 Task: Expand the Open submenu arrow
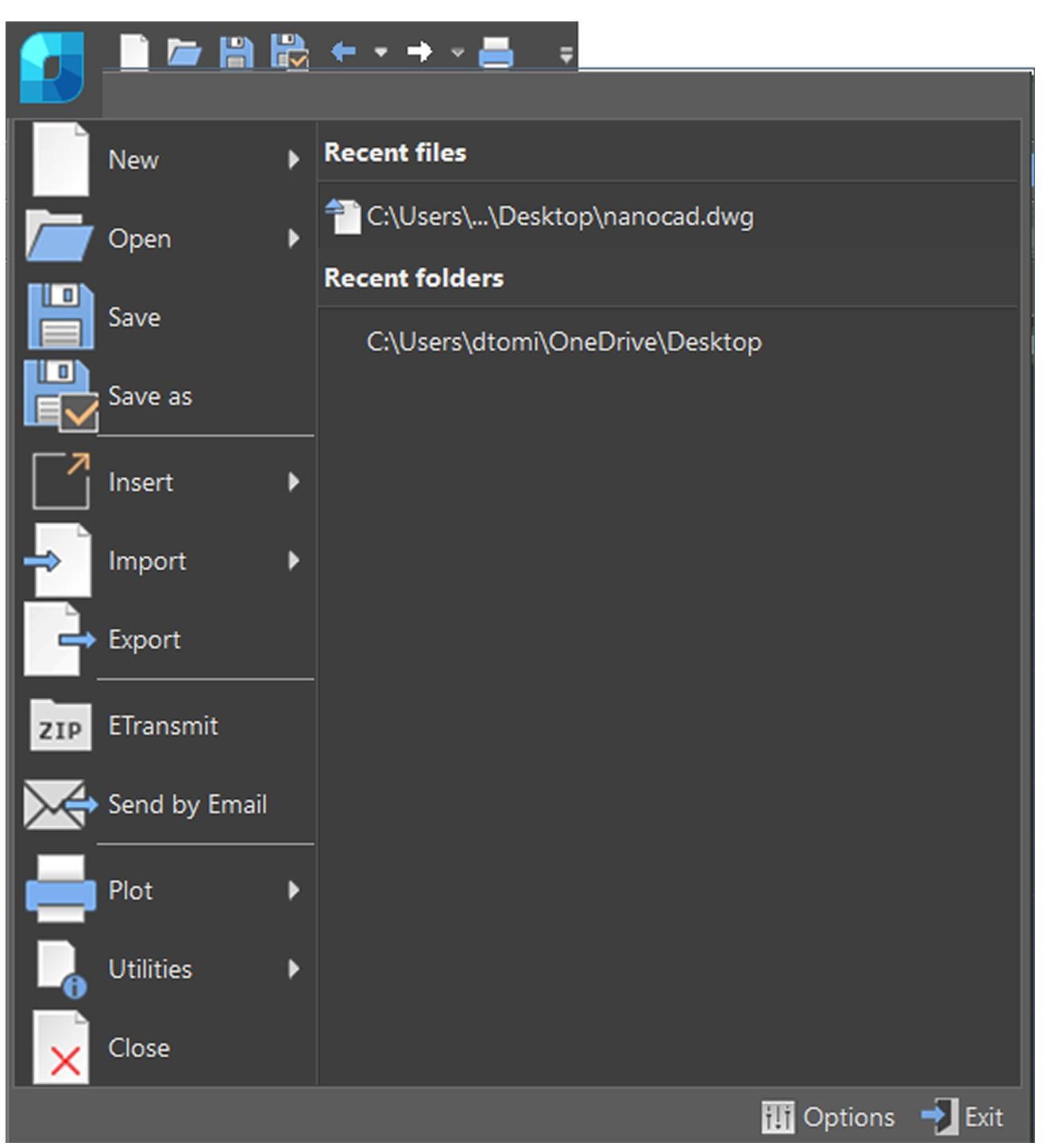click(294, 238)
